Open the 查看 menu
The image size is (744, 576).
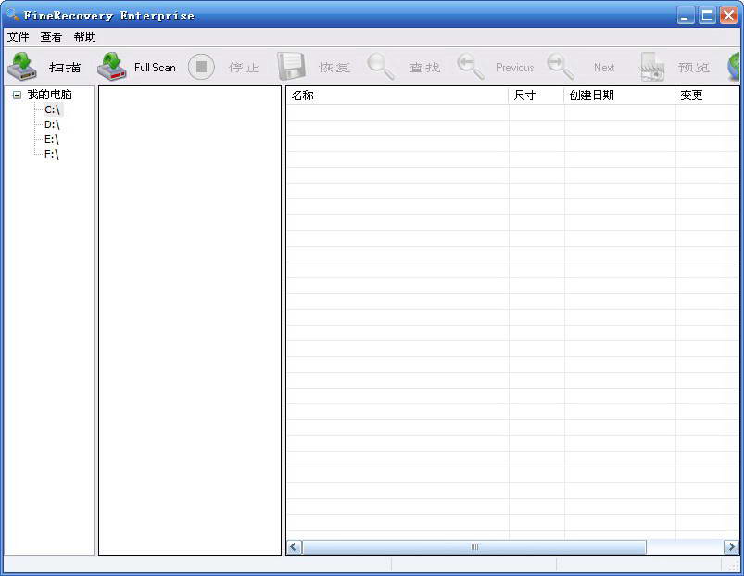(51, 36)
